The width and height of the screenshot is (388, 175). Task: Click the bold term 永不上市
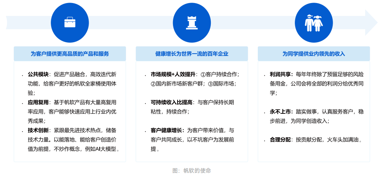(x=280, y=112)
